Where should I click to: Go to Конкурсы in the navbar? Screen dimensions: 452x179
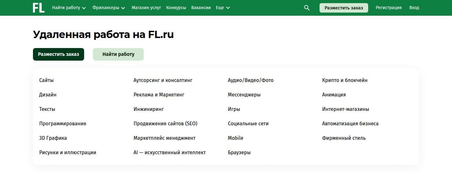point(176,8)
